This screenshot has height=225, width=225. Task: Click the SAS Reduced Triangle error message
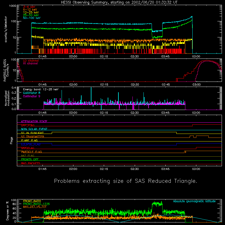pos(125,181)
